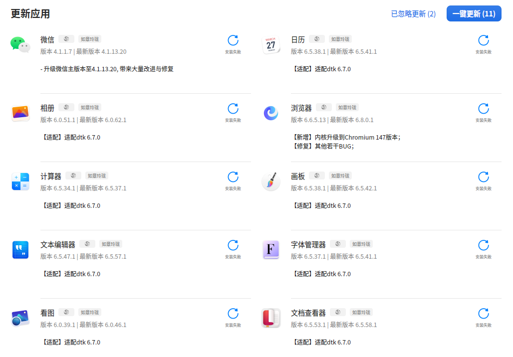Open the 浏览器 browser app icon

pyautogui.click(x=271, y=113)
